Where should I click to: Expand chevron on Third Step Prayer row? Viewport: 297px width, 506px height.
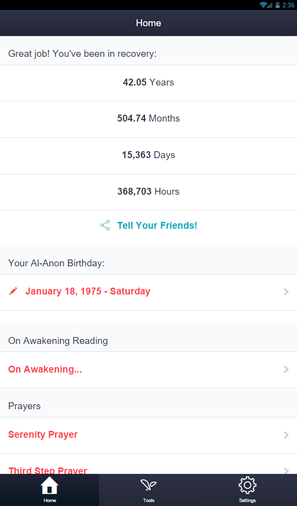(286, 470)
